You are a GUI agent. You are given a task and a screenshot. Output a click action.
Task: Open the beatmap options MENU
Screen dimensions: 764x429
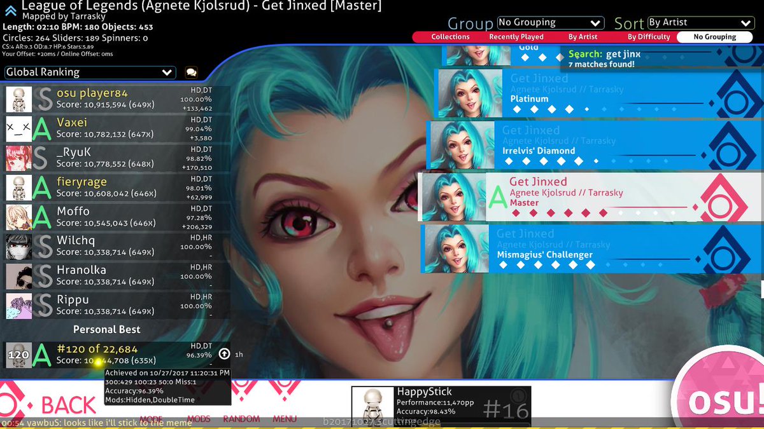tap(285, 419)
